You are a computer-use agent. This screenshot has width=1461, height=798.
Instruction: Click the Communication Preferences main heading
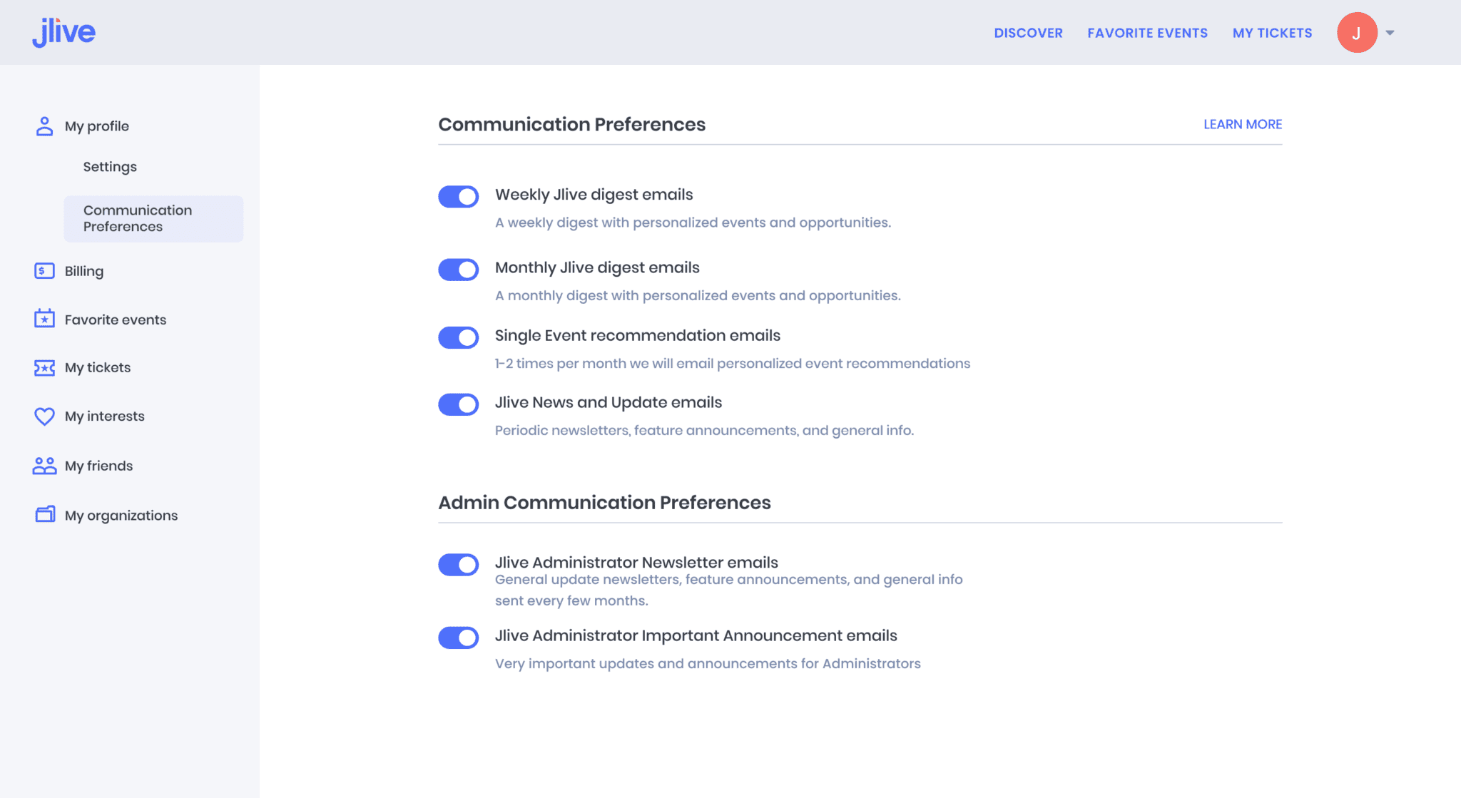point(571,124)
